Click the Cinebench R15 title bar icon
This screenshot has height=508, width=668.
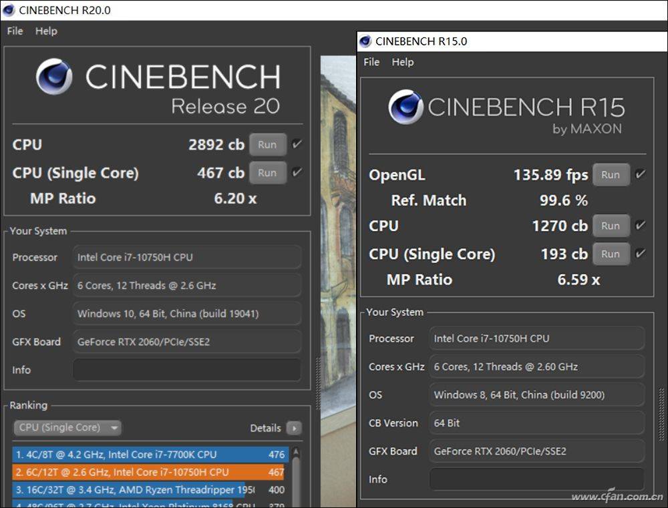click(365, 41)
